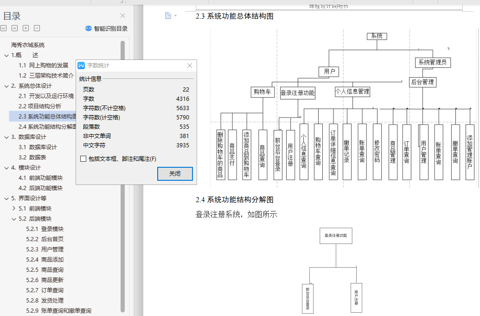Viewport: 480px width, 316px height.
Task: Click the expand-all down chevron icon in 目录 pane
Action: [4, 28]
